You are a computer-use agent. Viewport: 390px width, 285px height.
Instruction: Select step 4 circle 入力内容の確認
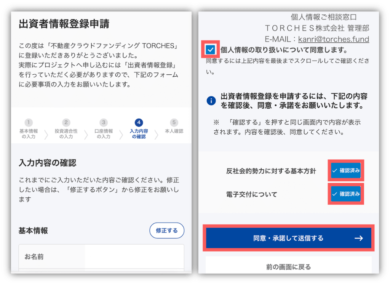[139, 122]
